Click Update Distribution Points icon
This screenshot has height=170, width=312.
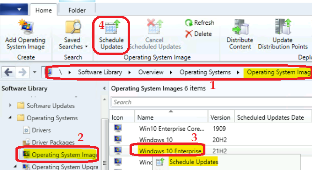coord(283,27)
